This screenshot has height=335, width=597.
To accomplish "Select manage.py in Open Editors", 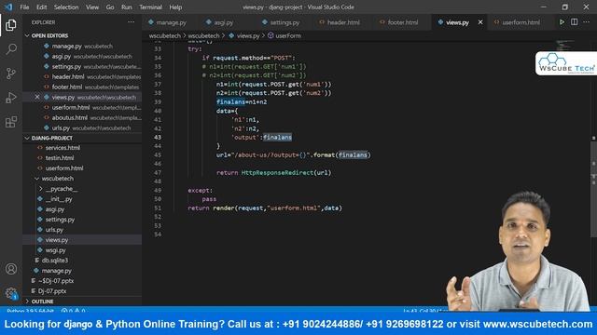I will [x=82, y=46].
